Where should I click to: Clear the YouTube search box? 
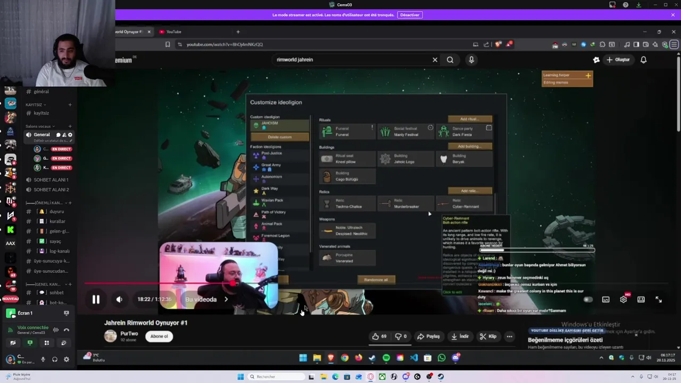coord(435,60)
